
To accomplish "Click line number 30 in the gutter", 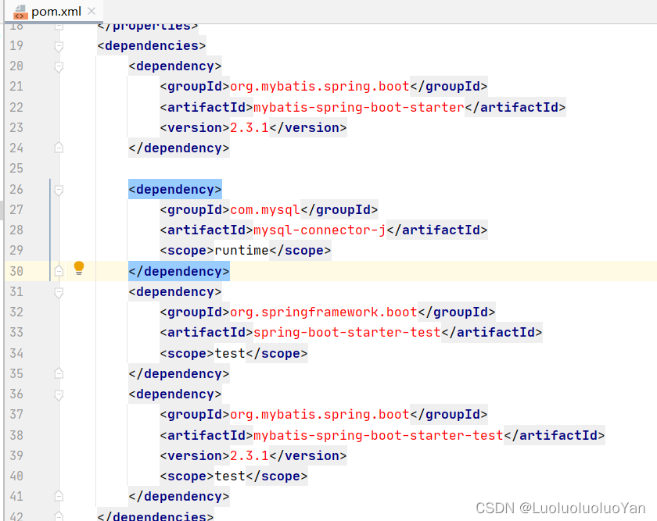I will tap(16, 271).
